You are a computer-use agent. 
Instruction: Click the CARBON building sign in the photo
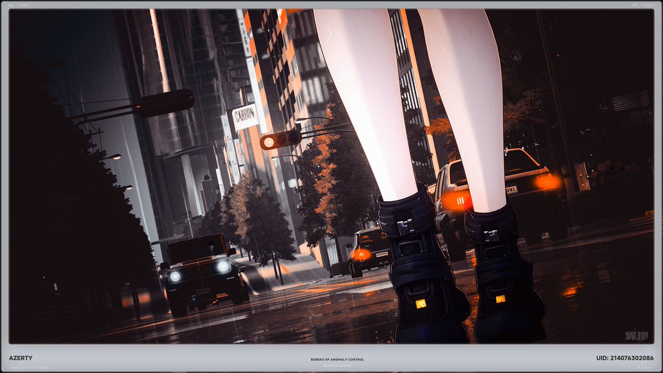[x=245, y=117]
